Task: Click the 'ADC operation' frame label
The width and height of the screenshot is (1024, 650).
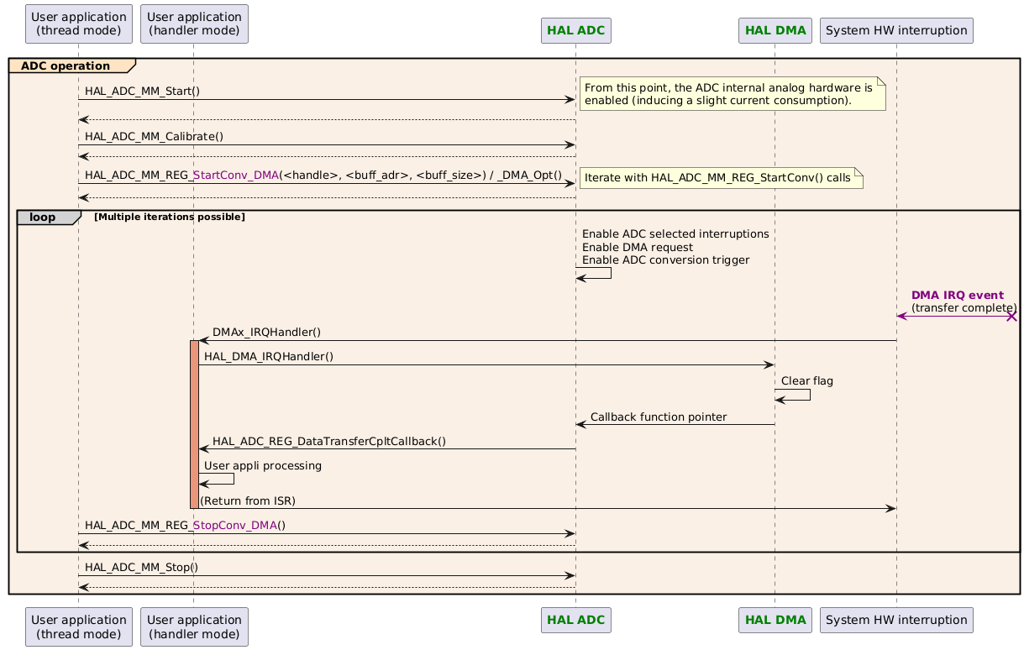Action: [x=66, y=66]
